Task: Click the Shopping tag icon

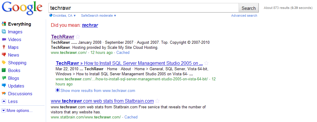Action: coord(4,62)
